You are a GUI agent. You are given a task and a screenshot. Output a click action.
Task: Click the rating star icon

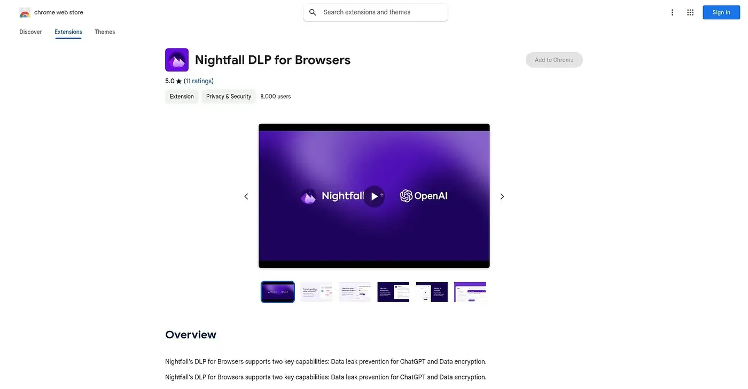(179, 81)
